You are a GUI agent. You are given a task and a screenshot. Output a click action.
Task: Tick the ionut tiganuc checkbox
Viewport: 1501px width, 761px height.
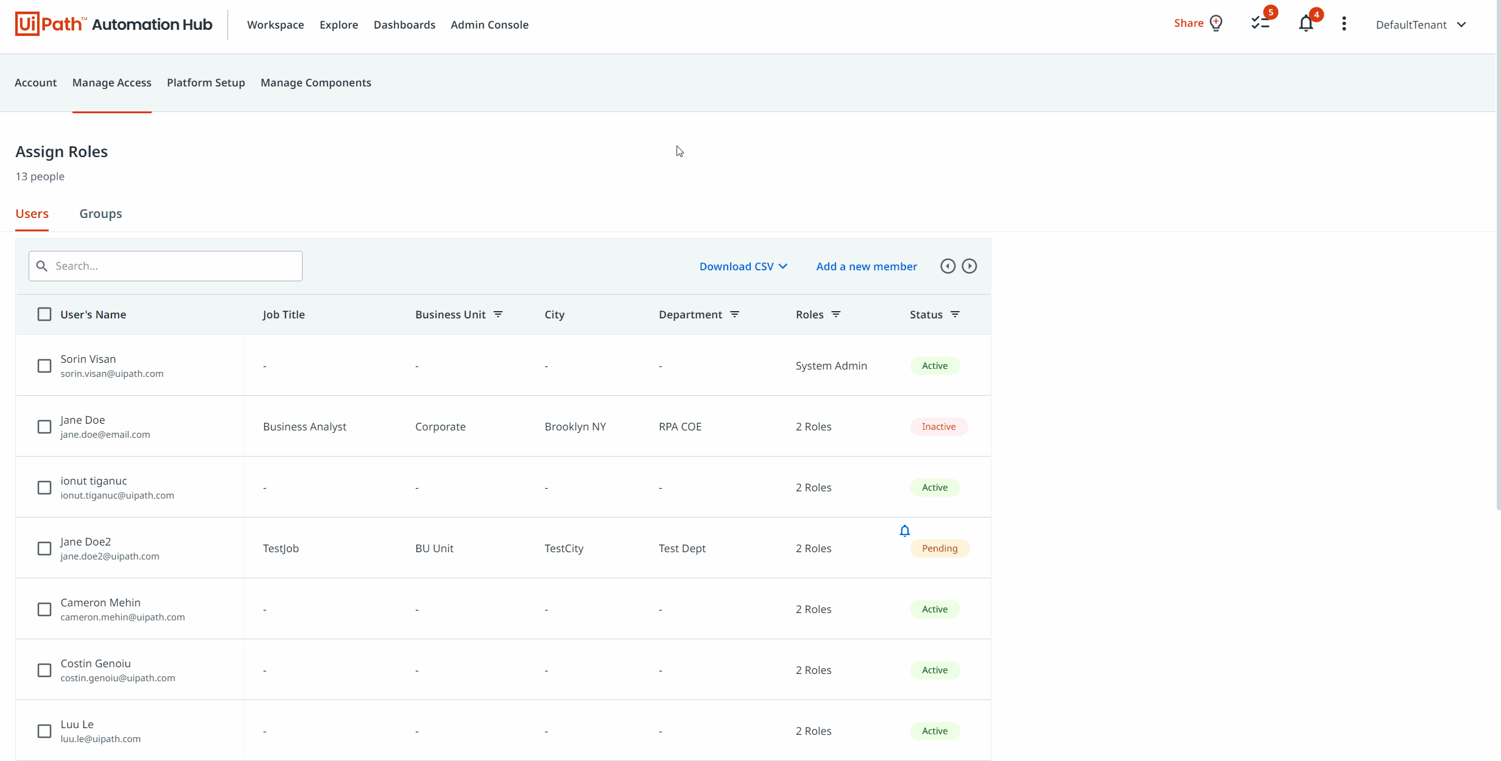[x=44, y=488]
